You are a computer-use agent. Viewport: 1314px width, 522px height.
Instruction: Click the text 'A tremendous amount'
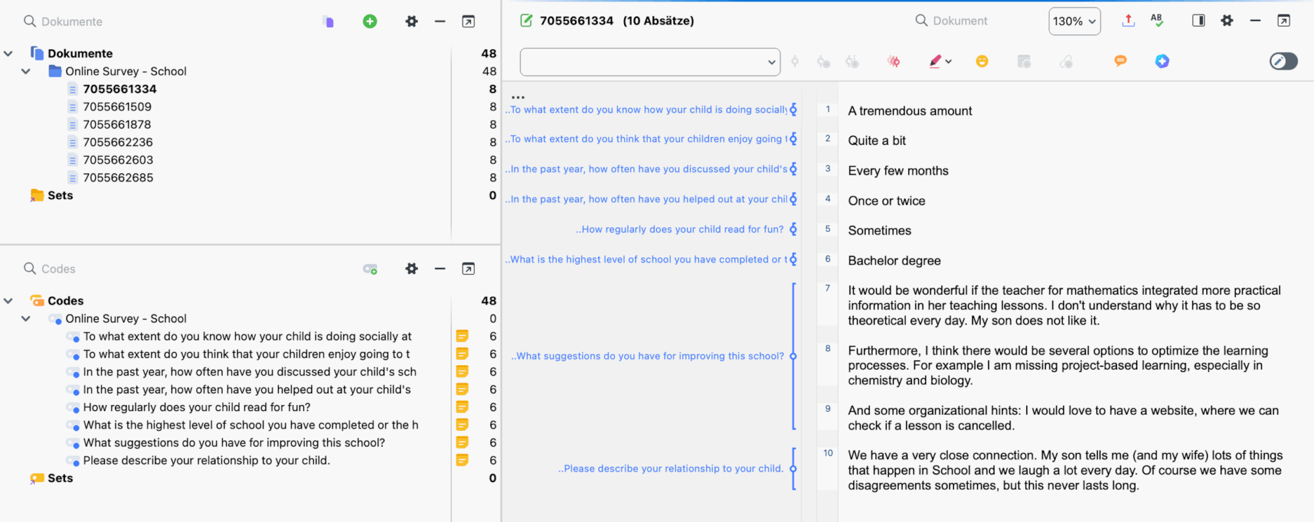tap(910, 111)
